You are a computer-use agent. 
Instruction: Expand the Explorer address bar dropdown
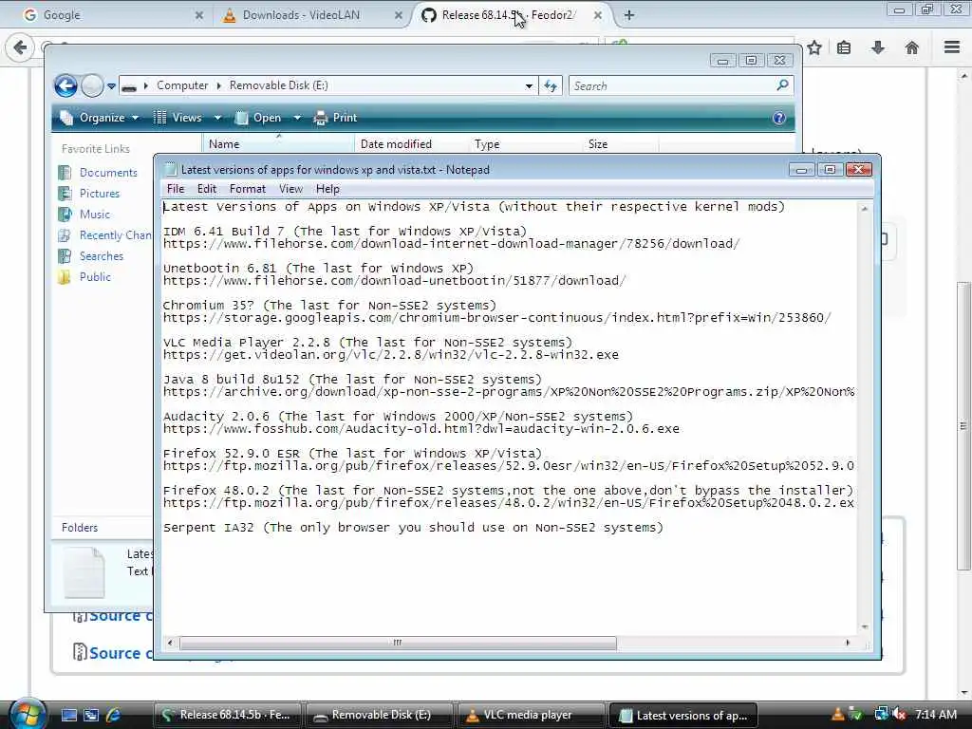coord(529,86)
